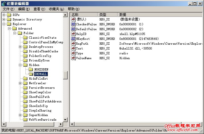Click the HelpID string value icon

[73, 34]
